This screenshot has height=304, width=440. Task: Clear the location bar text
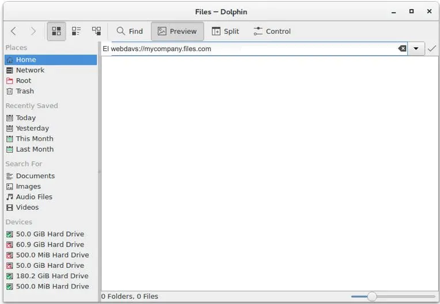pos(402,49)
